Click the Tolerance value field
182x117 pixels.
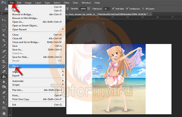point(107,9)
